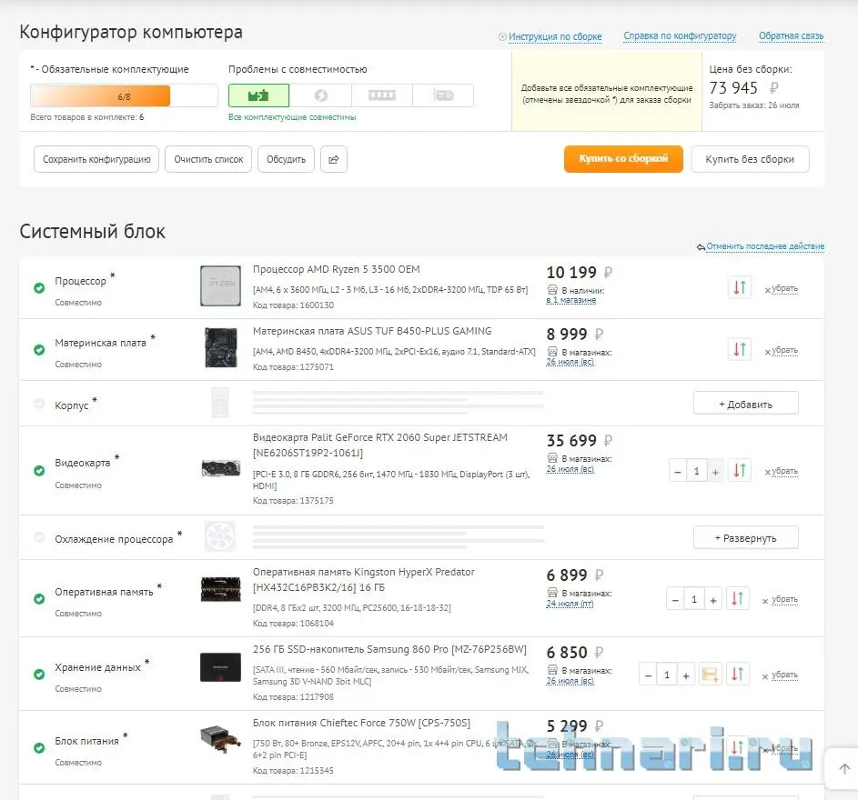Select the SSD compatibility indicator icon
The width and height of the screenshot is (858, 800).
443,95
